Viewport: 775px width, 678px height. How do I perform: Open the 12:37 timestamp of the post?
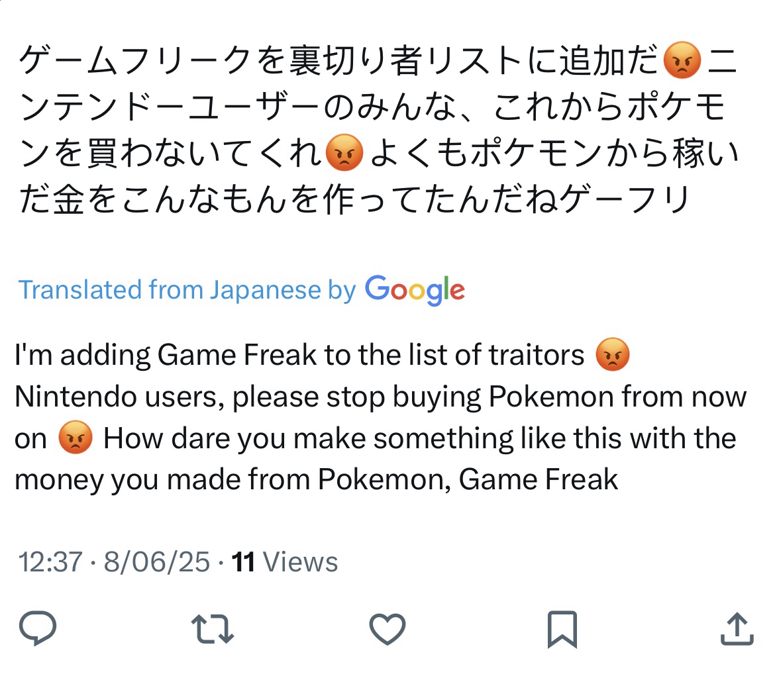click(x=50, y=562)
